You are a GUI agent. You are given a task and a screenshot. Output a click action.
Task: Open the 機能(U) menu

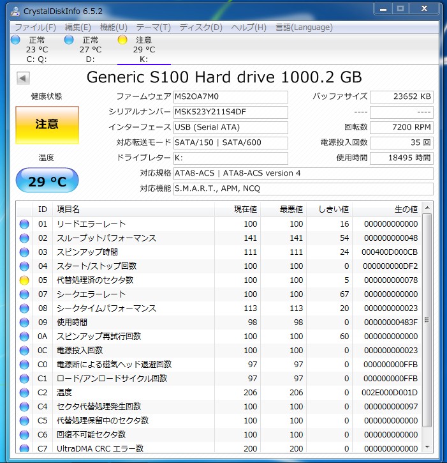[x=114, y=27]
